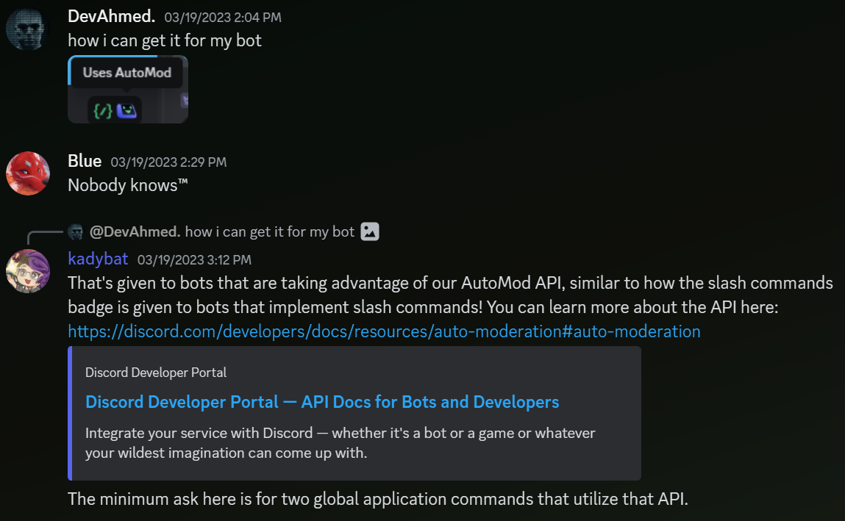Click the DevAhmed. username
This screenshot has height=521, width=845.
coord(112,17)
